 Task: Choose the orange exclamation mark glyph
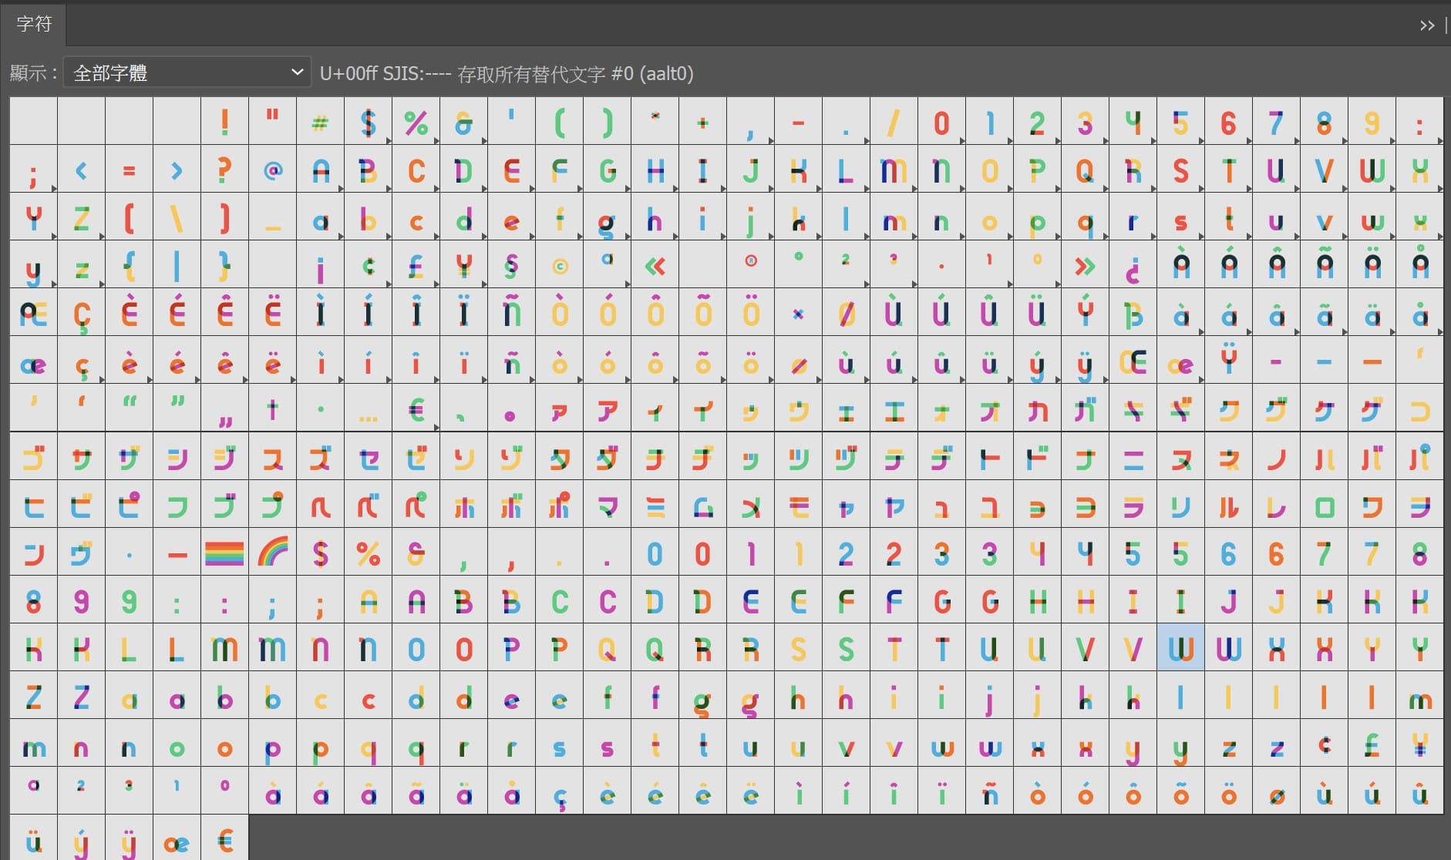tap(225, 122)
